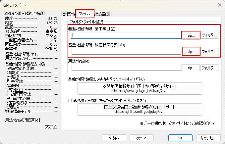The height and width of the screenshot is (144, 225).
Task: Confirm the import with OK
Action: click(x=180, y=138)
